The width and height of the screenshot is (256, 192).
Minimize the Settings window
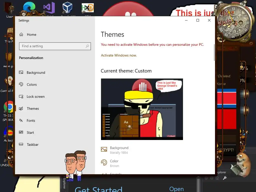point(186,20)
